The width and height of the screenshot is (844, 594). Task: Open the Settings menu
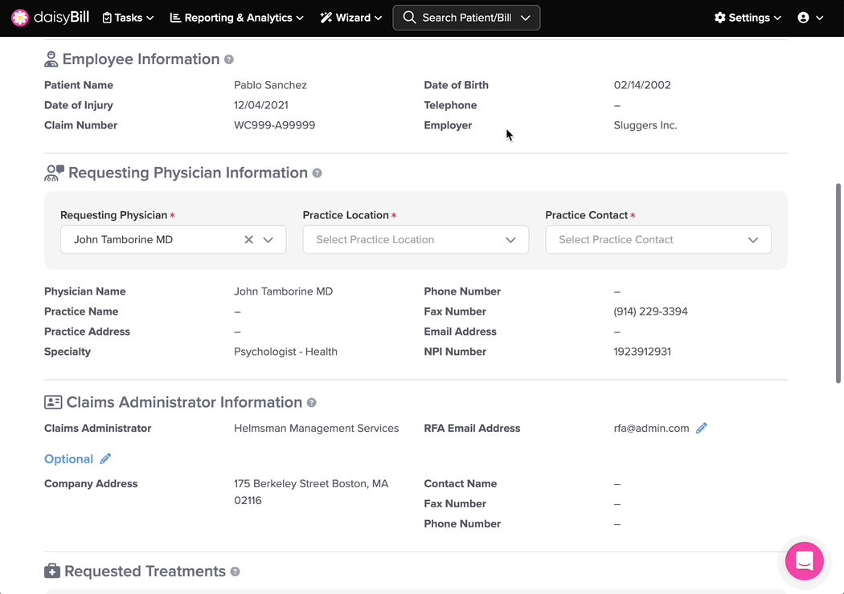[x=748, y=18]
